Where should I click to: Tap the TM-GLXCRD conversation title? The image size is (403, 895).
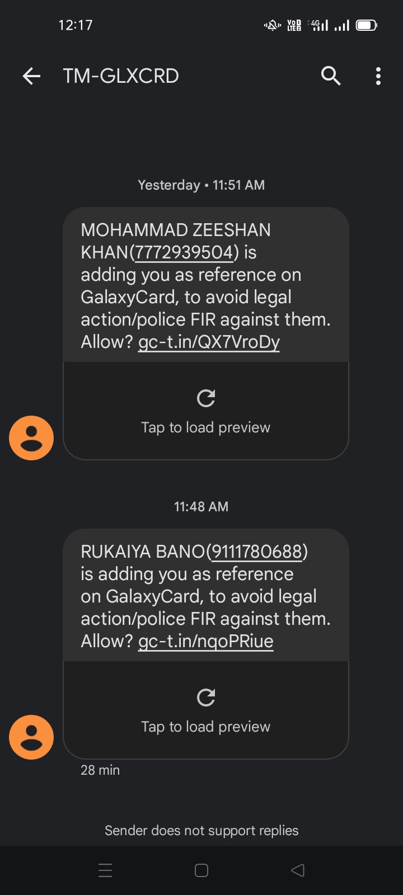coord(121,76)
